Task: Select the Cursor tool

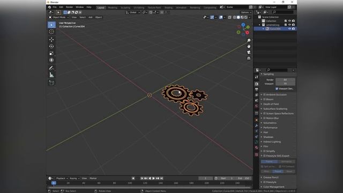Action: pyautogui.click(x=51, y=32)
